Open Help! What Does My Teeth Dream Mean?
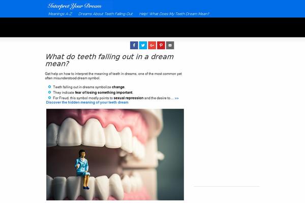The width and height of the screenshot is (305, 203). (174, 14)
